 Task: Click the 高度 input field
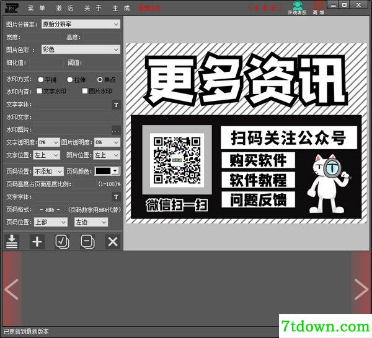click(101, 37)
